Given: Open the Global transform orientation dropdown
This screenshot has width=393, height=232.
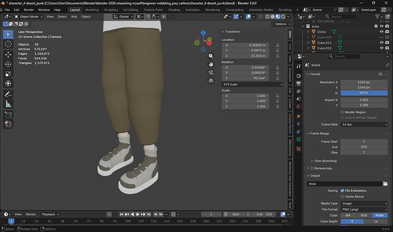Looking at the screenshot, I should (124, 16).
